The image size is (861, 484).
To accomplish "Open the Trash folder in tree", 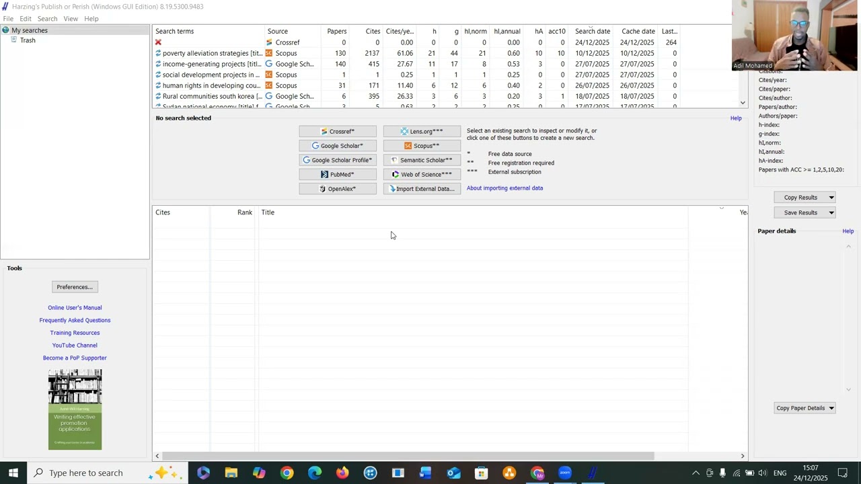I will [x=28, y=40].
